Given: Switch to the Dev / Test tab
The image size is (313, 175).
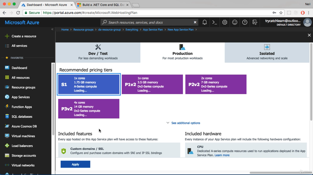Looking at the screenshot, I should 98,52.
